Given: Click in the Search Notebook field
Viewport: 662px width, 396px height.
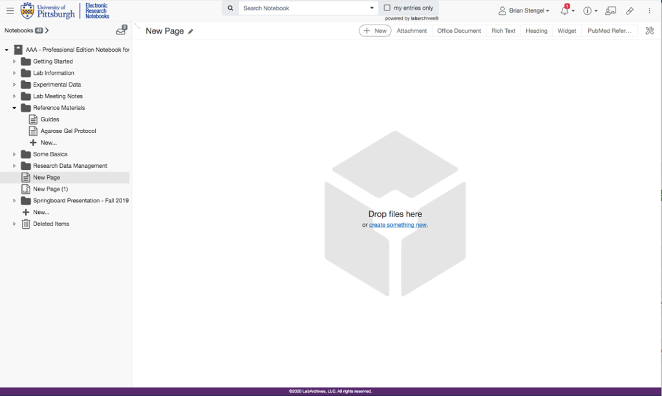Looking at the screenshot, I should click(303, 8).
